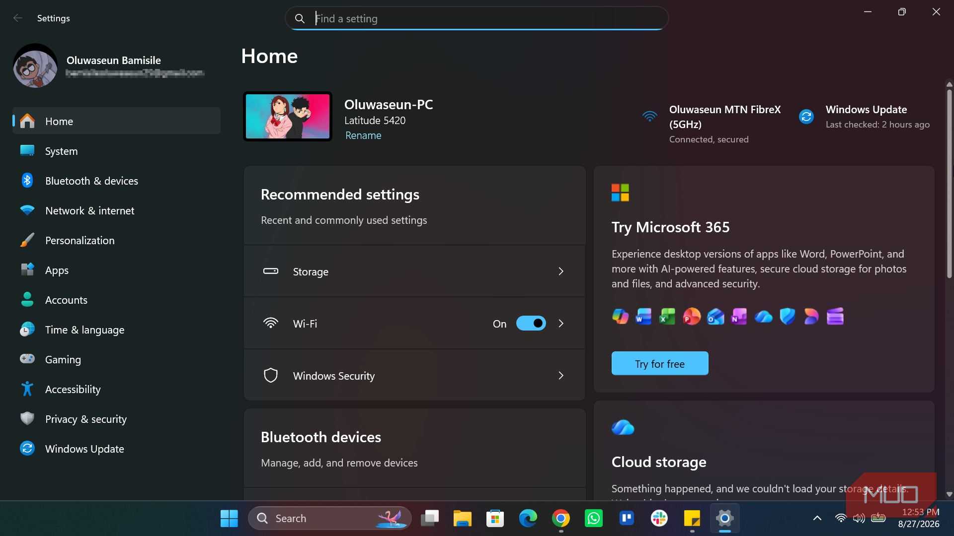Select Time & language in sidebar
The image size is (954, 536).
click(x=116, y=330)
